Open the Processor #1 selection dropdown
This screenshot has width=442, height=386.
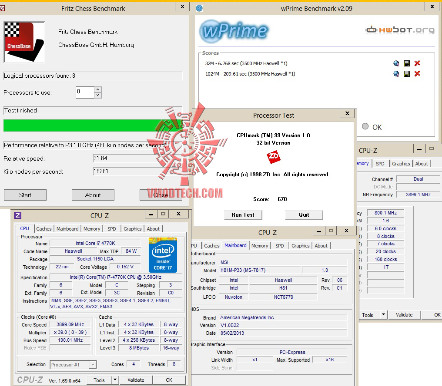pos(93,365)
